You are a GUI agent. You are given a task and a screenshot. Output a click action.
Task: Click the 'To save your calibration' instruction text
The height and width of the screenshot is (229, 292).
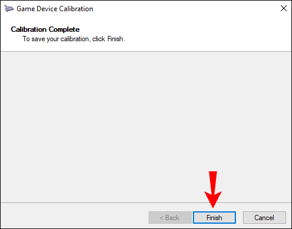(74, 39)
